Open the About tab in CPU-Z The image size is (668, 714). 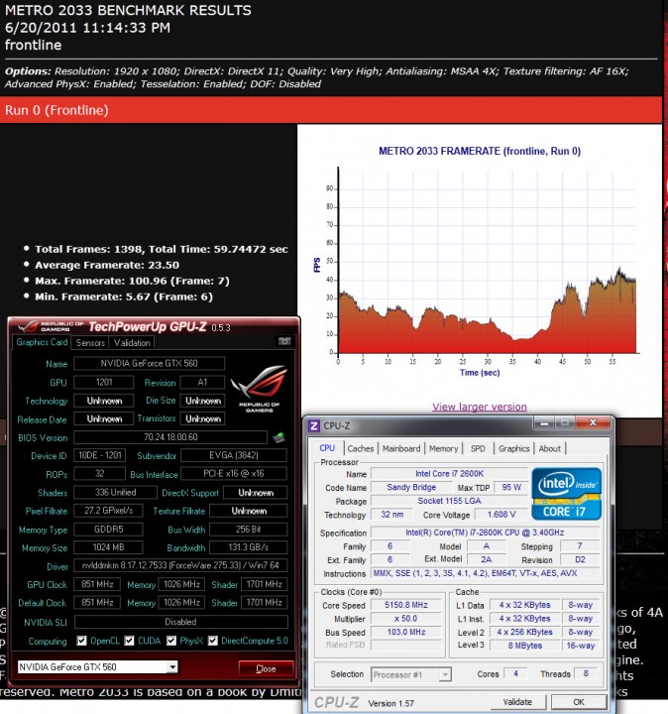pos(550,448)
